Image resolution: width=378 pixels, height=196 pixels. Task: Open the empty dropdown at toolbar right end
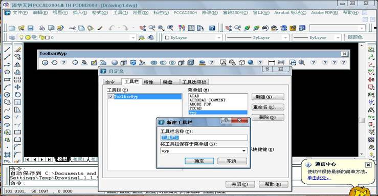362,28
